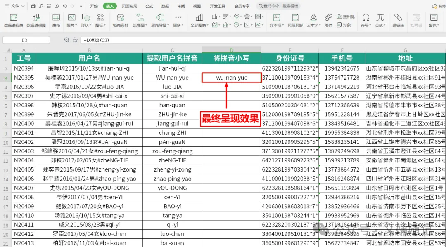Viewport: 446px width, 247px height.
Task: Click header cell 身份证号
Action: click(290, 59)
